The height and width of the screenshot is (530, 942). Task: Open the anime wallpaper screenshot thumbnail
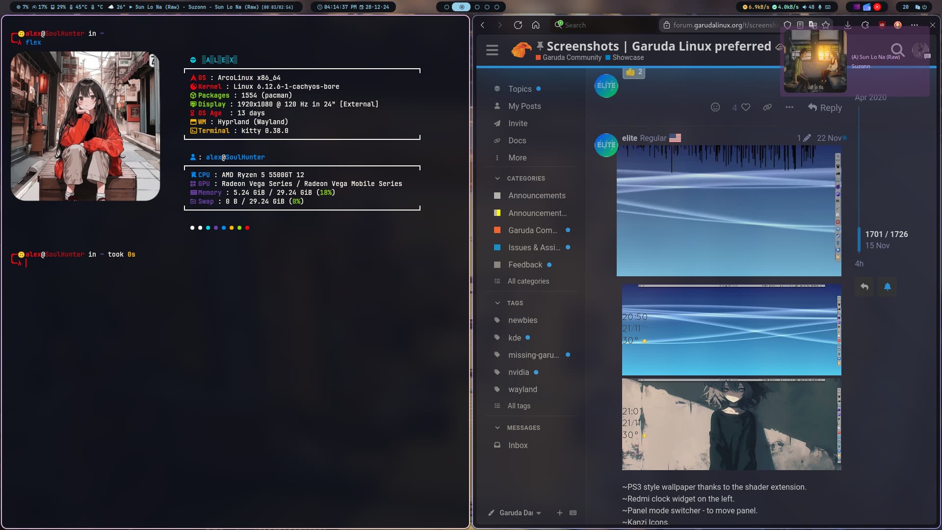tap(731, 424)
